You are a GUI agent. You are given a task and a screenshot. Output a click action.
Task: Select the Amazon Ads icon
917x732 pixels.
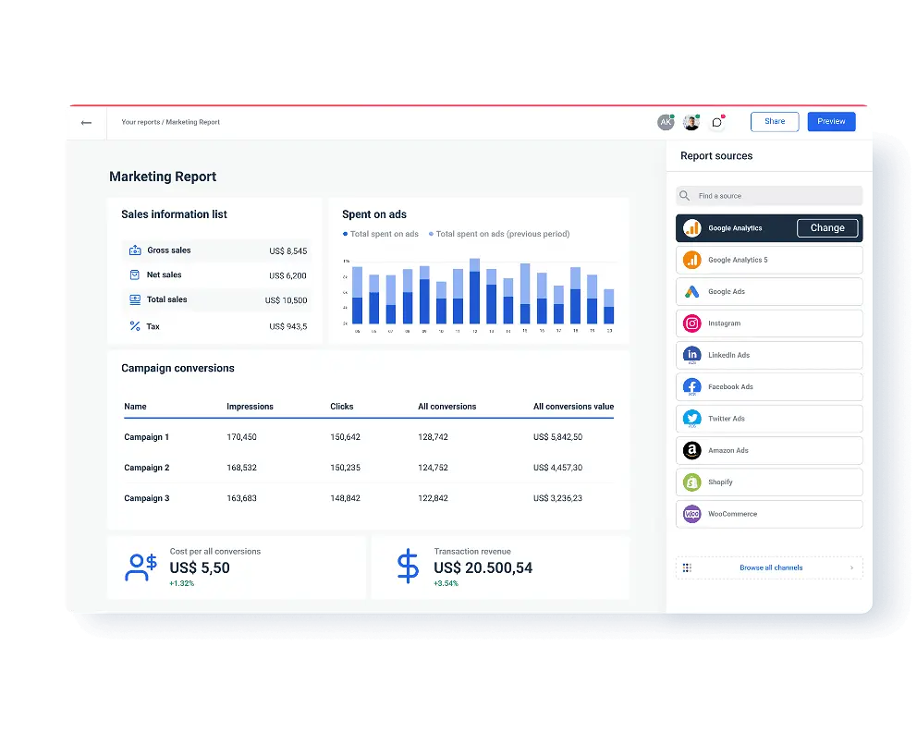(x=691, y=450)
